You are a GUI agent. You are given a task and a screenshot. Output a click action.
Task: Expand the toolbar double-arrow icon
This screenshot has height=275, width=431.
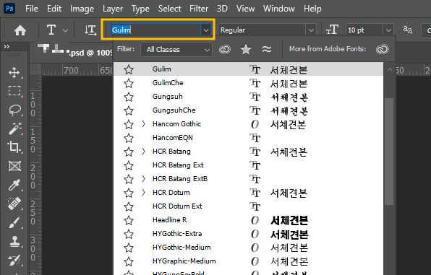pos(7,47)
